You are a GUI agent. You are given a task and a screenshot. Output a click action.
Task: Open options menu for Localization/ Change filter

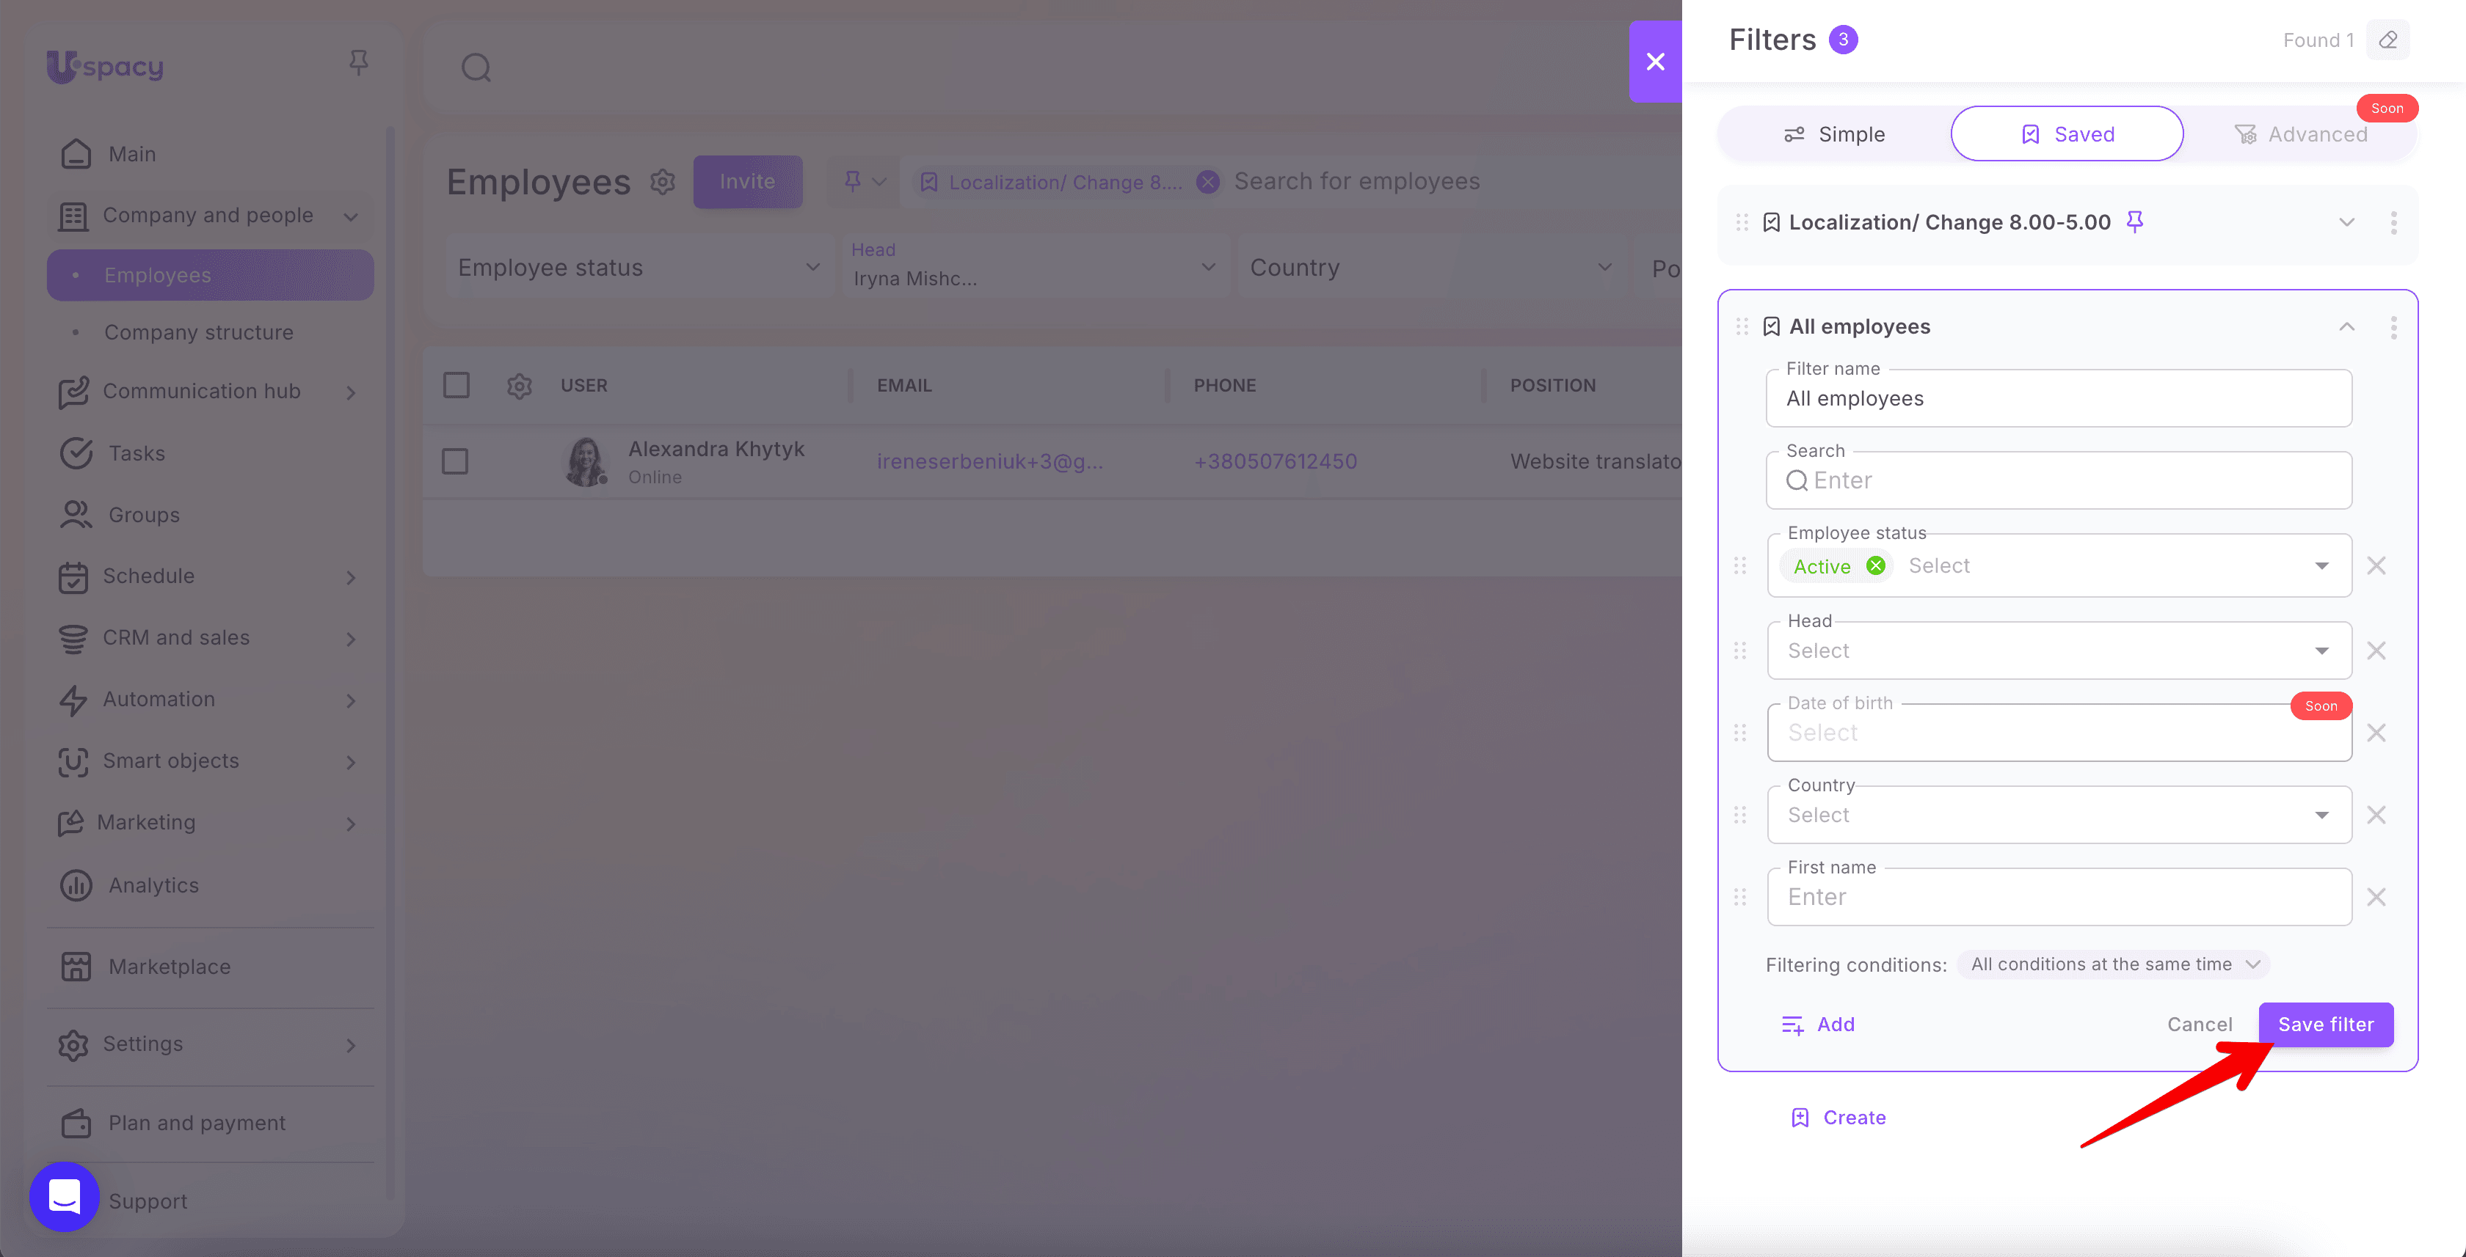click(x=2393, y=222)
